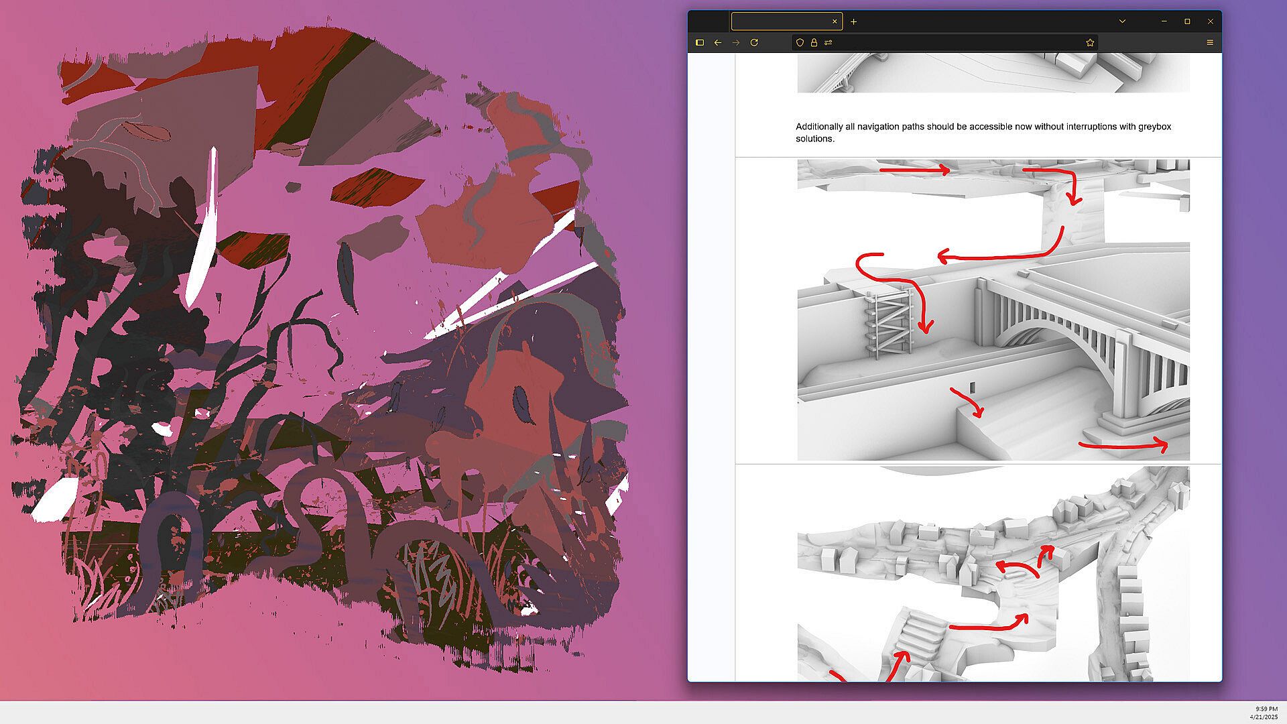Click the site security padlock icon
Viewport: 1287px width, 724px height.
click(x=814, y=42)
